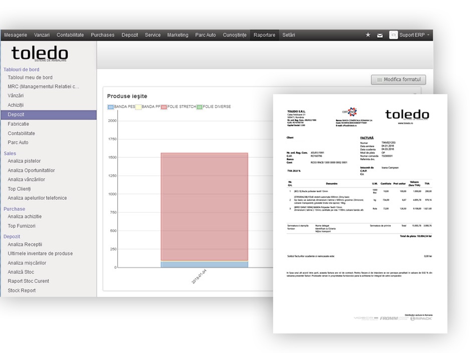471x353 pixels.
Task: Open the Marketing menu
Action: pyautogui.click(x=178, y=35)
